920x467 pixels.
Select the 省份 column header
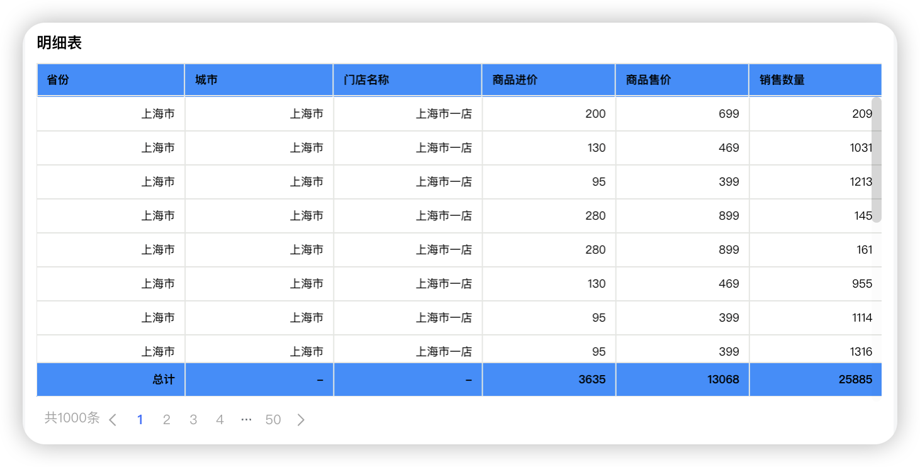tap(110, 80)
